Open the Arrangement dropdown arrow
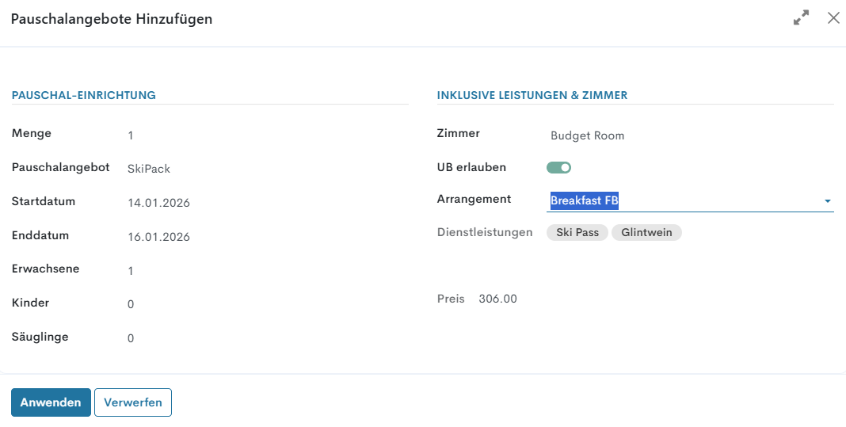Viewport: 846px width, 427px height. point(828,201)
